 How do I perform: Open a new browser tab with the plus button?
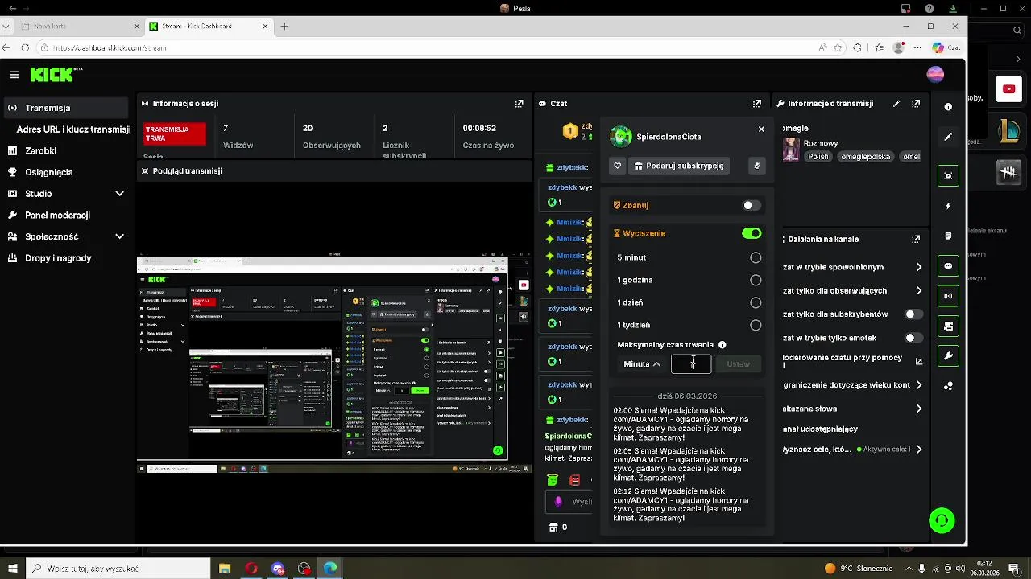[x=284, y=27]
